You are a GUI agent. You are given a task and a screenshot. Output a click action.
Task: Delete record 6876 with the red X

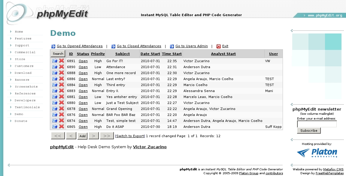[62, 114]
